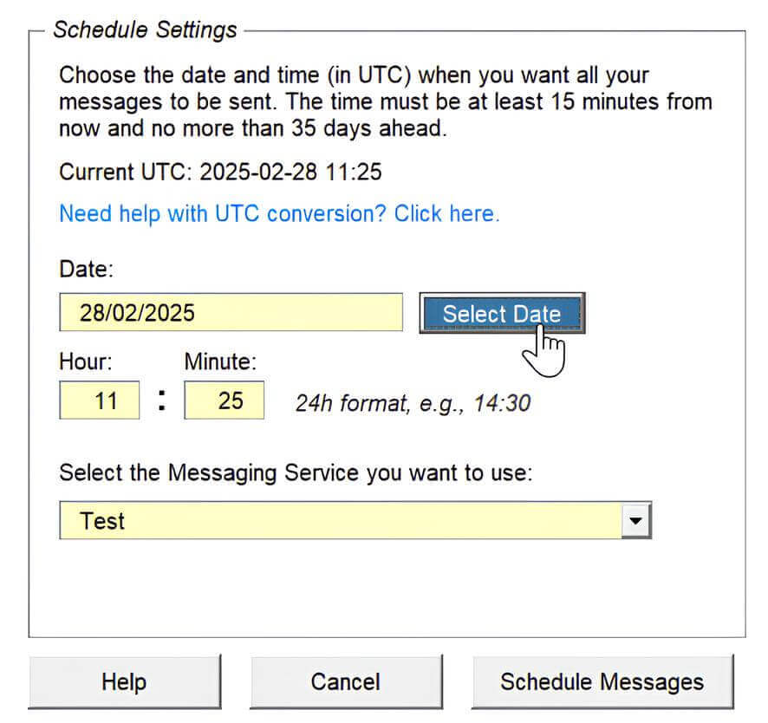Click the Select the Messaging Service label

coord(295,473)
